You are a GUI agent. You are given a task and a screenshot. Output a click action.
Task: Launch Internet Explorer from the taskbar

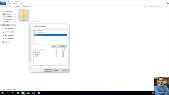[x=18, y=93]
